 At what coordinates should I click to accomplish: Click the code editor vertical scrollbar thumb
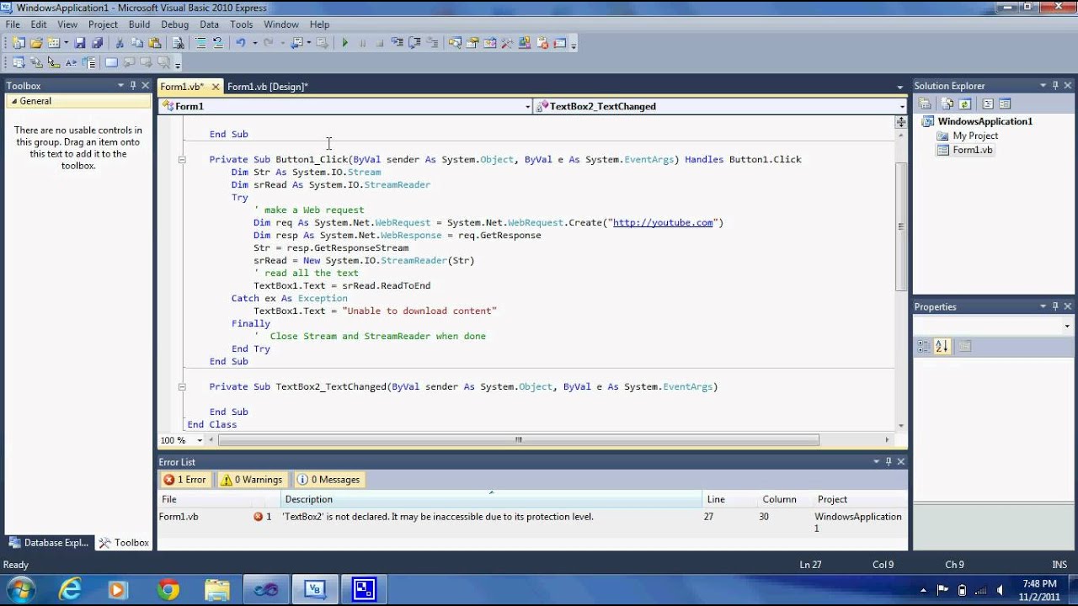tap(900, 227)
